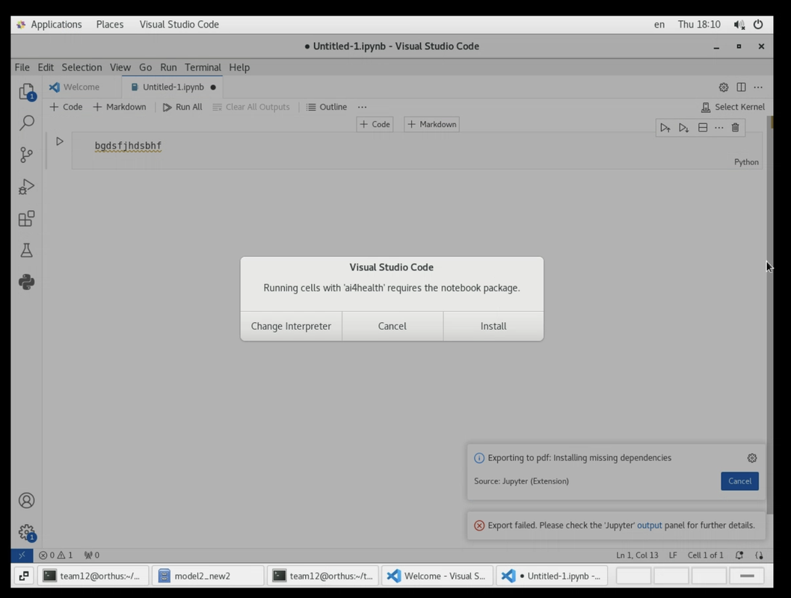Click Cancel in the notebook package dialog
The height and width of the screenshot is (598, 791).
point(392,326)
